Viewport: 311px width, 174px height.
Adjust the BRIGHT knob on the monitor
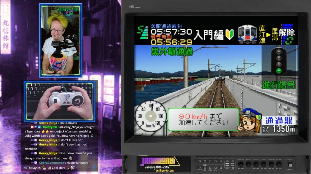coord(248,164)
